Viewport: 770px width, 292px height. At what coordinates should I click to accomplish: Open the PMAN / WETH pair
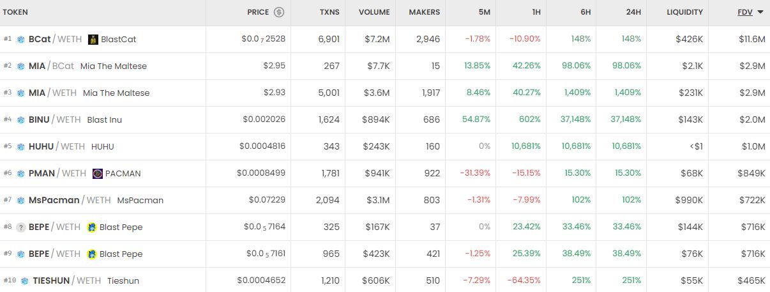tap(57, 173)
